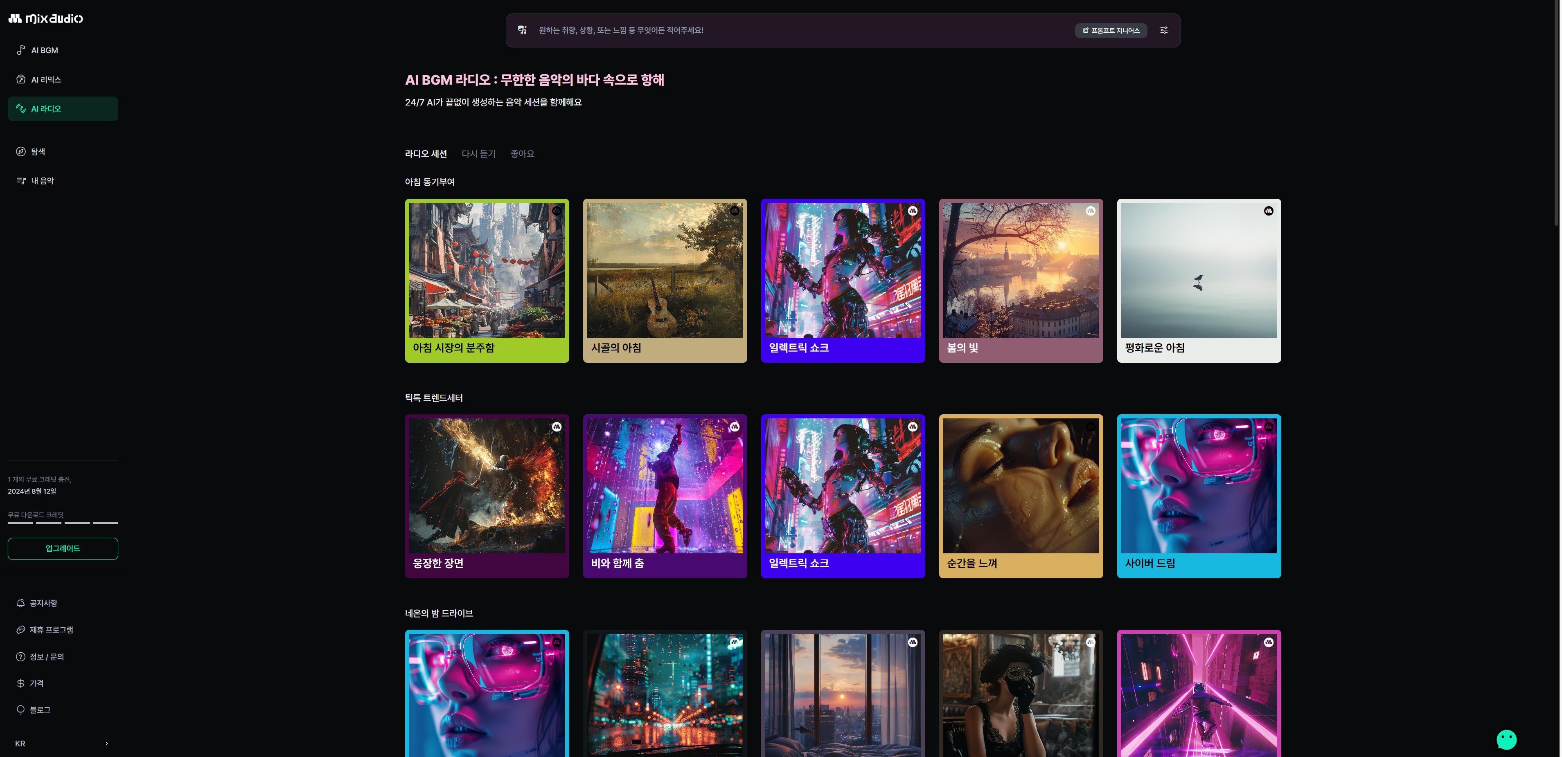Open prompt settings sliders icon
This screenshot has width=1562, height=757.
[x=1163, y=30]
